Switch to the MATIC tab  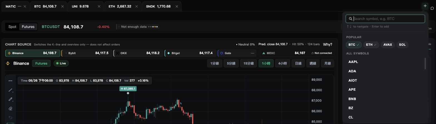(x=15, y=6)
